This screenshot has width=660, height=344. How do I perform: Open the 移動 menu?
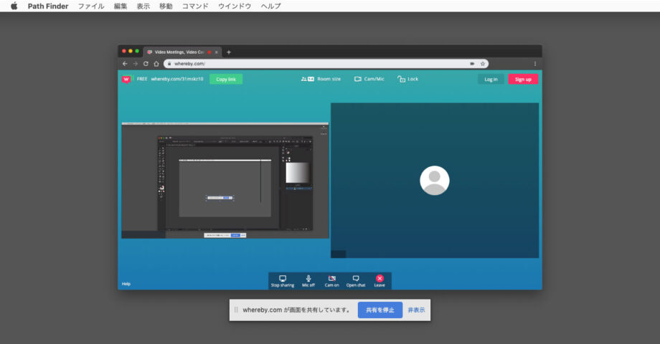(x=166, y=6)
